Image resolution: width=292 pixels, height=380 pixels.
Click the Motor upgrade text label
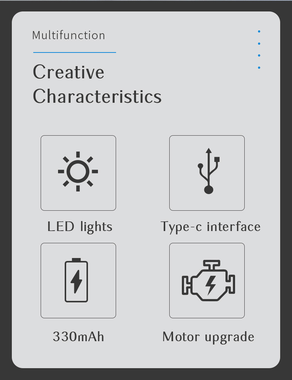point(208,337)
